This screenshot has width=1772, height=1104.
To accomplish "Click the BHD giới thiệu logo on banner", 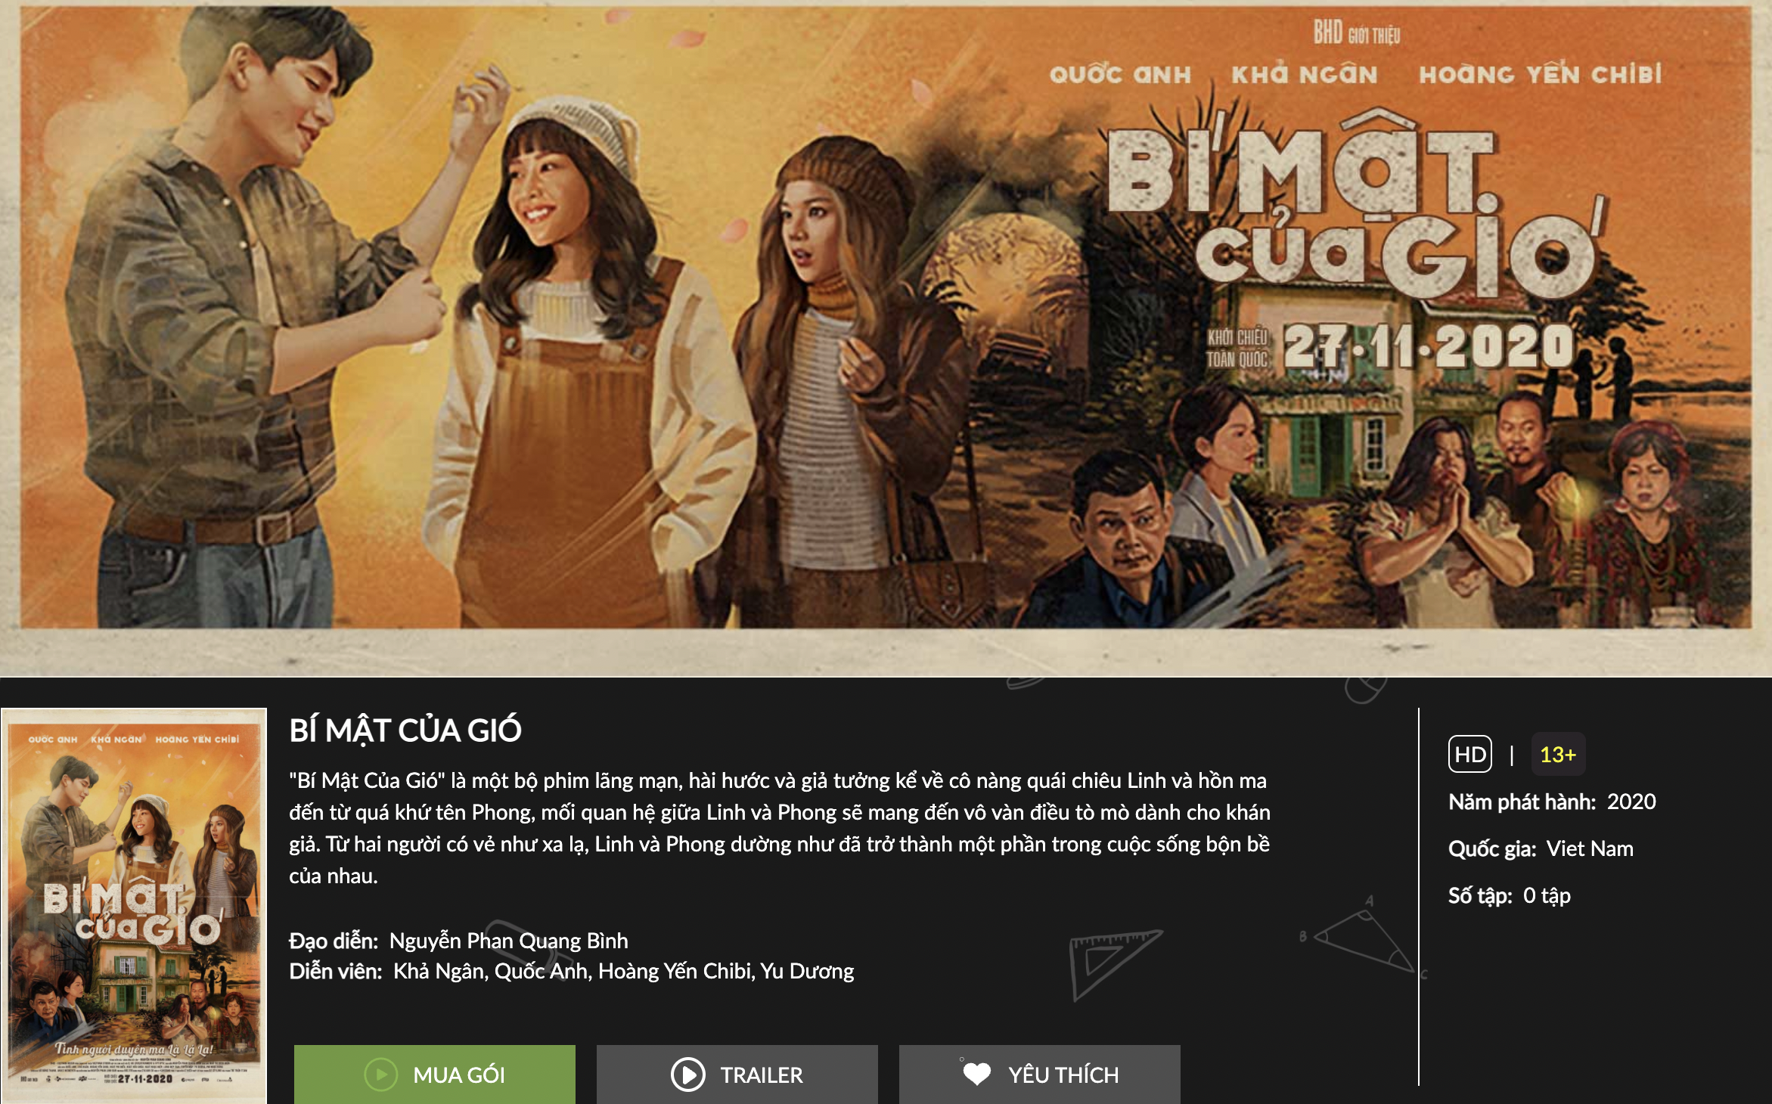I will [x=1356, y=33].
